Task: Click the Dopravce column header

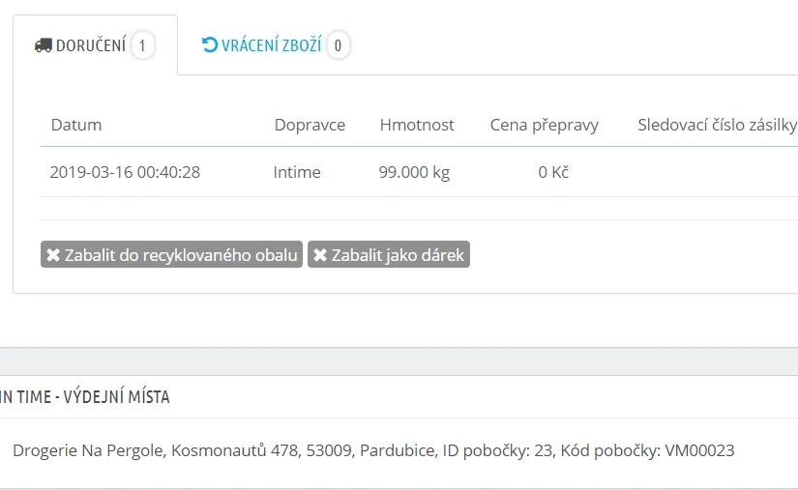Action: click(310, 125)
